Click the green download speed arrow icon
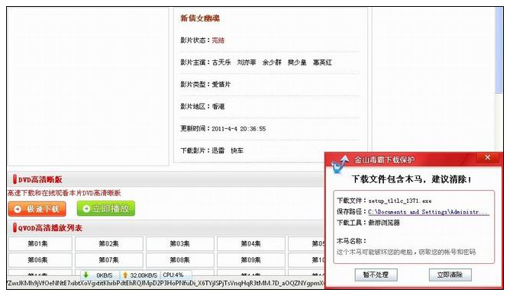This screenshot has width=510, height=296. click(x=86, y=275)
